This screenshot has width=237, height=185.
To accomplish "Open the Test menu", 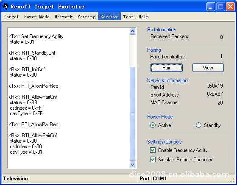I will pos(128,17).
